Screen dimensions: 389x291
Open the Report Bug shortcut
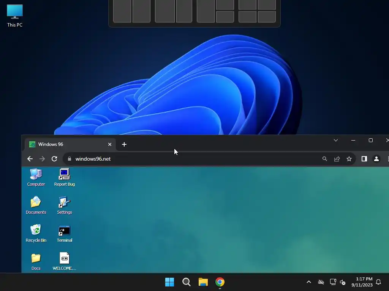[x=65, y=177]
